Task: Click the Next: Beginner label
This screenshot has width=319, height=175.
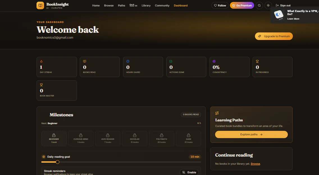Action: pos(49,123)
